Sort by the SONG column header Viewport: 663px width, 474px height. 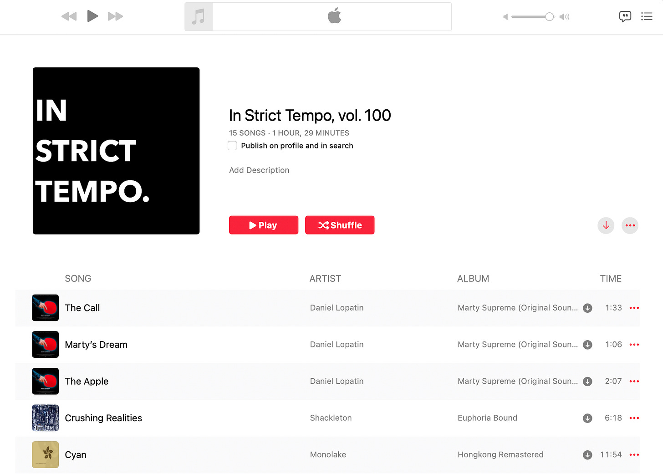click(x=78, y=279)
